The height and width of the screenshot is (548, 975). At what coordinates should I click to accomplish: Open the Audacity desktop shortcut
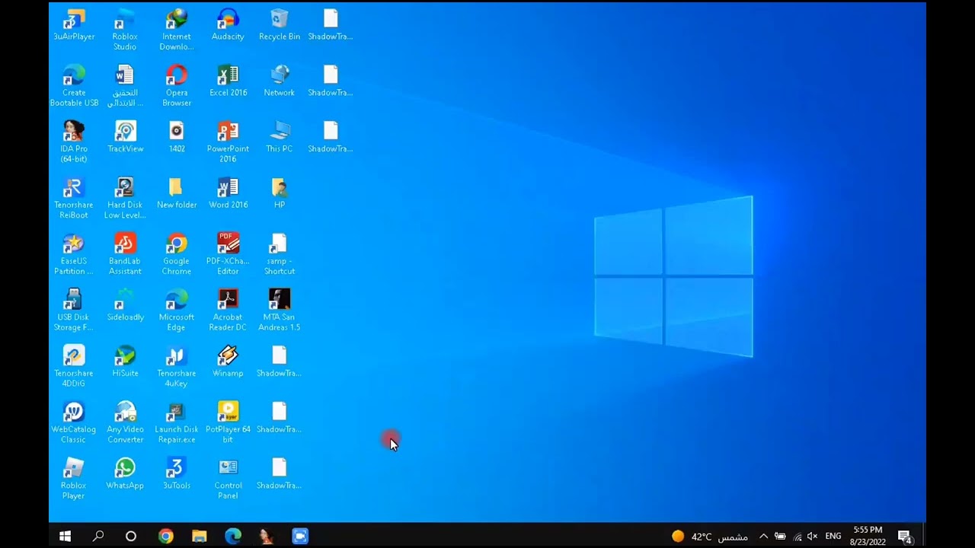pyautogui.click(x=228, y=24)
